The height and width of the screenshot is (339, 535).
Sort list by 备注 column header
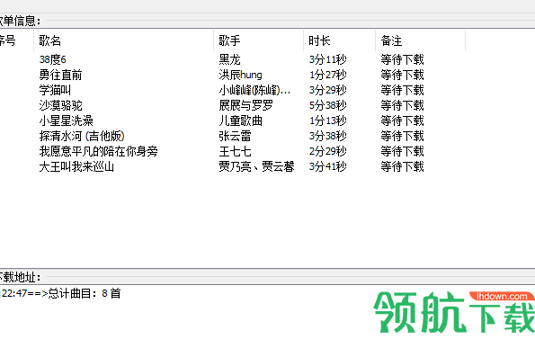click(420, 41)
